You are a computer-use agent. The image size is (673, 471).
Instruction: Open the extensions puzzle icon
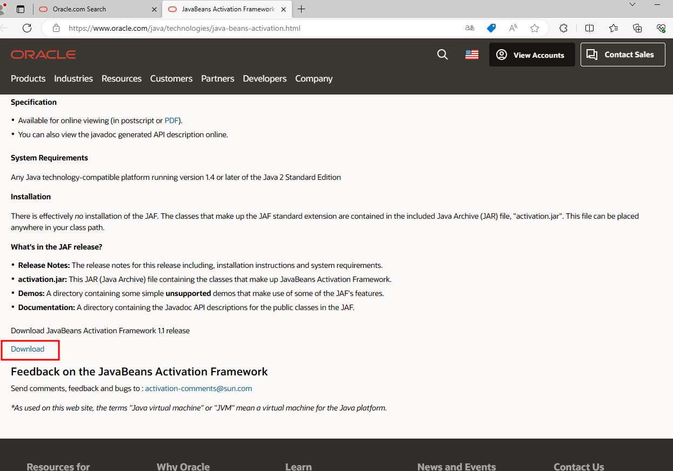(x=563, y=28)
